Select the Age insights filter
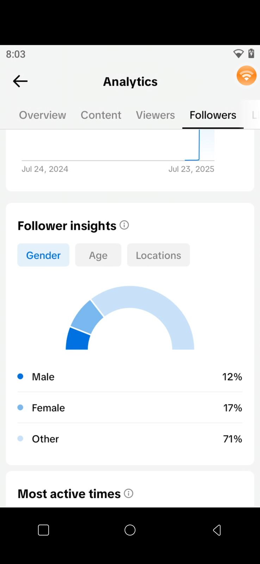This screenshot has width=260, height=564. click(x=98, y=255)
